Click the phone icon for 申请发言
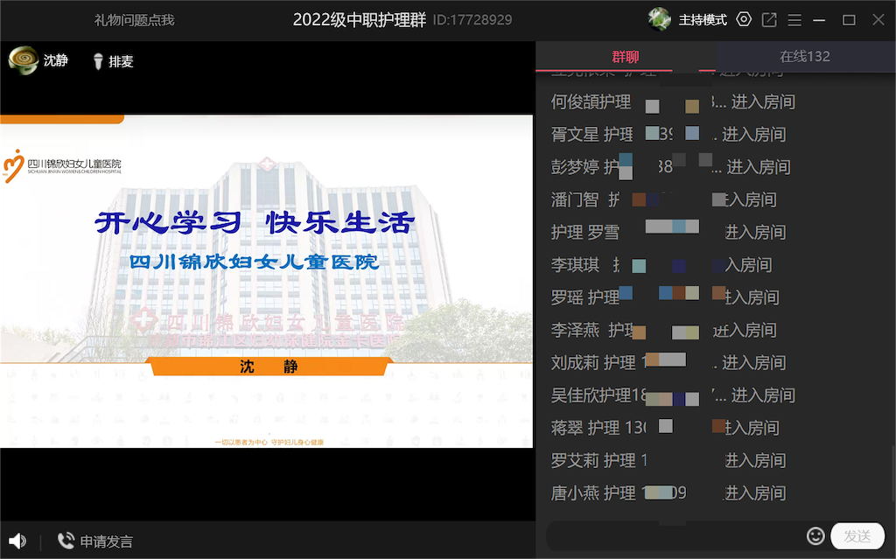Image resolution: width=896 pixels, height=559 pixels. pyautogui.click(x=66, y=541)
